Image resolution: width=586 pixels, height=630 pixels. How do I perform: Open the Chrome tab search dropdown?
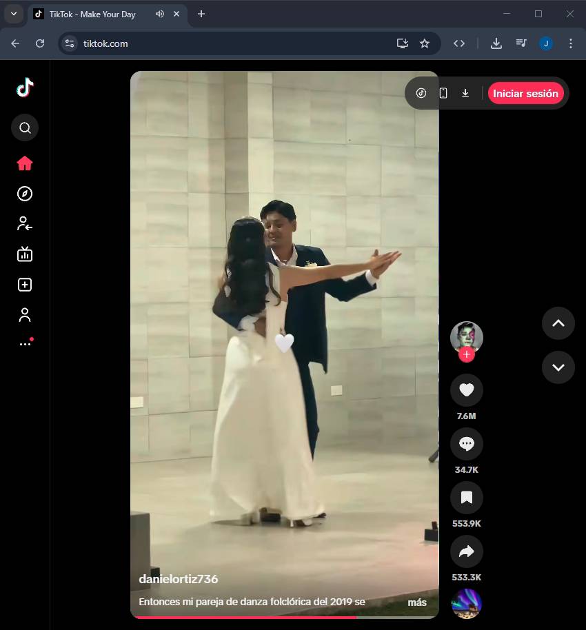tap(14, 14)
